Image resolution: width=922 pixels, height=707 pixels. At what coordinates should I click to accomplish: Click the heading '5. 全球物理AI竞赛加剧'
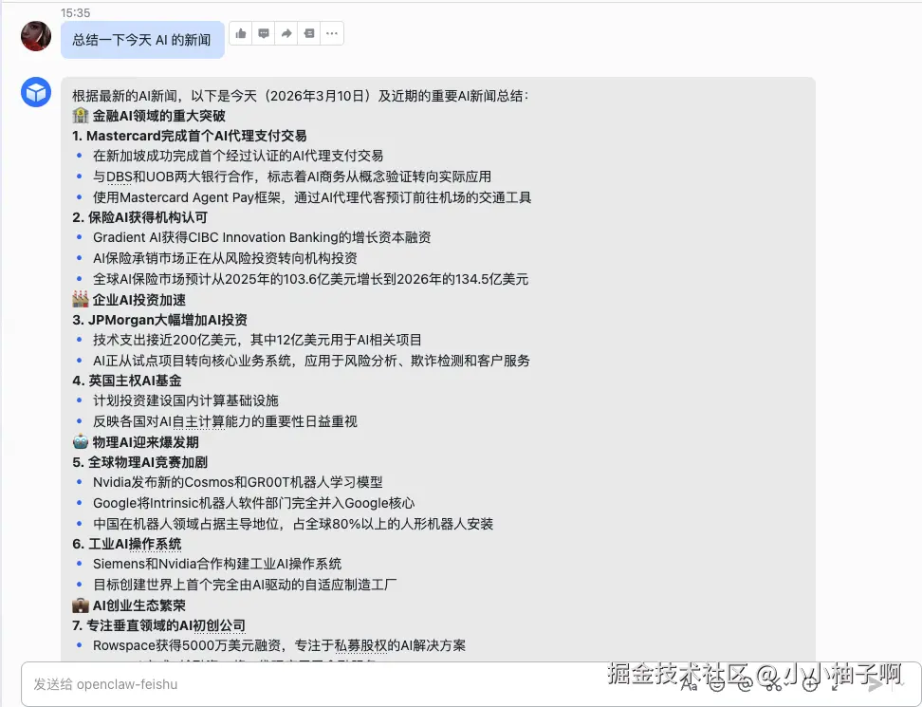point(140,462)
